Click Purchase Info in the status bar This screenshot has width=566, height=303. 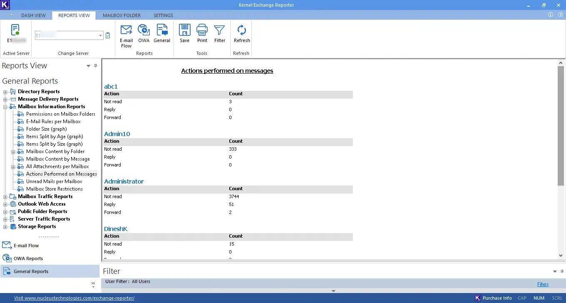tap(494, 298)
